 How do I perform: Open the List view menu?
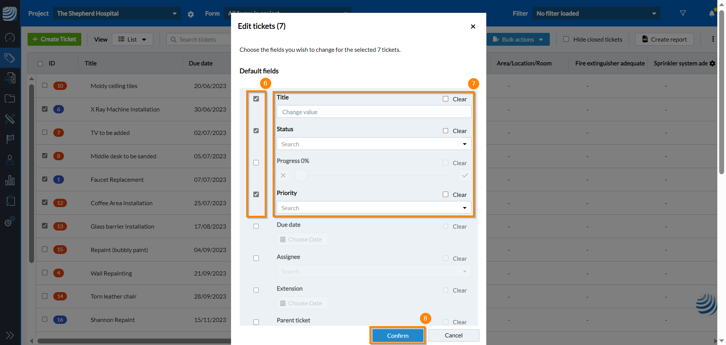pyautogui.click(x=132, y=39)
